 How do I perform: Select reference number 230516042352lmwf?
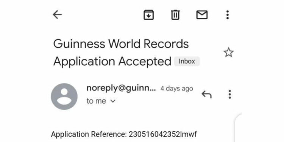click(x=163, y=134)
